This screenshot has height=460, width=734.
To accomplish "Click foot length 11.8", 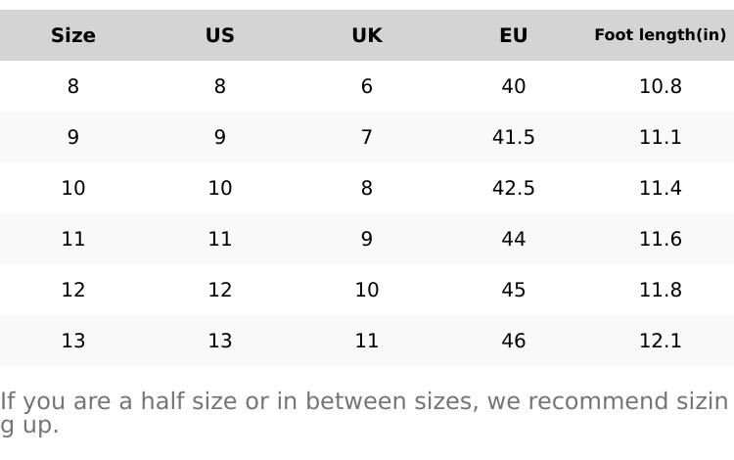I will pos(661,291).
